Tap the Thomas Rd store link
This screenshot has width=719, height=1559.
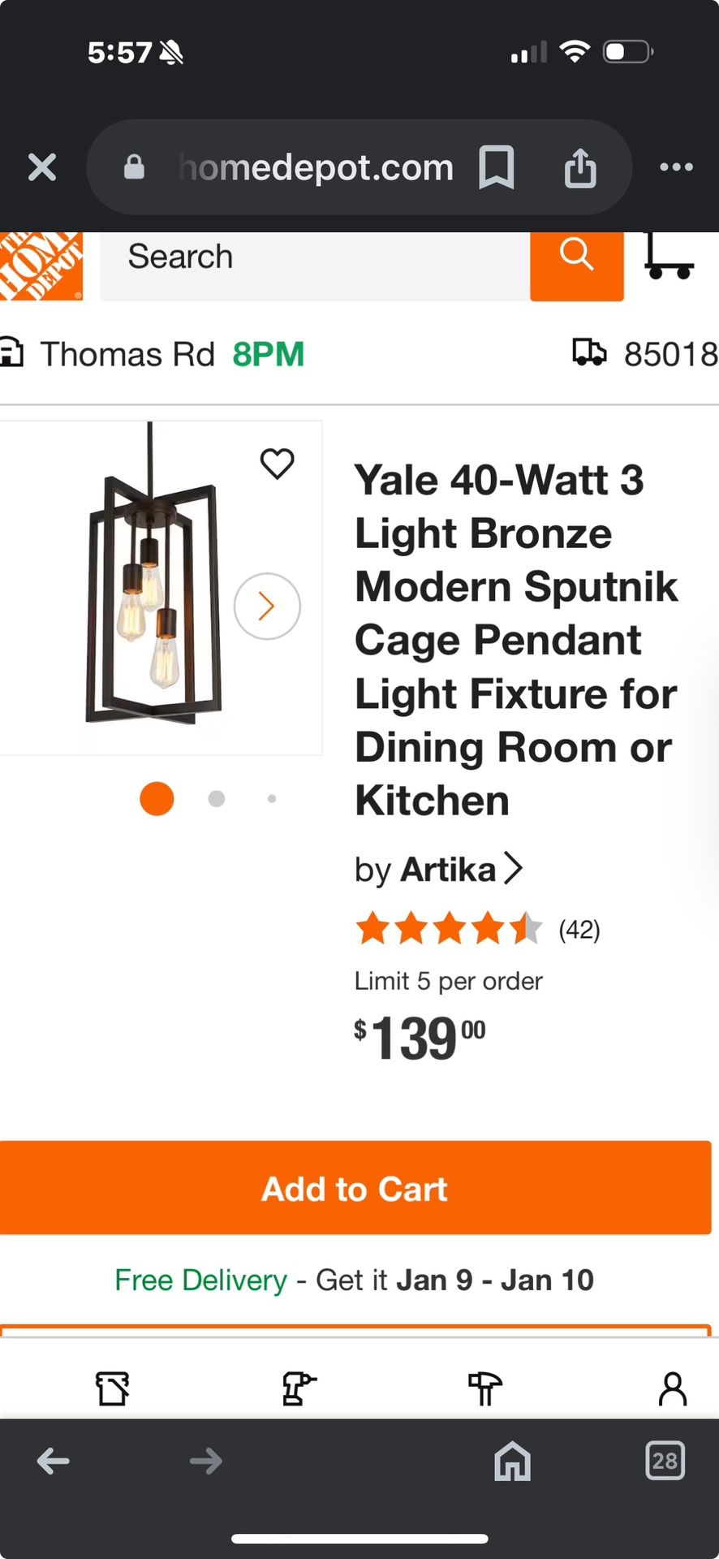point(127,355)
